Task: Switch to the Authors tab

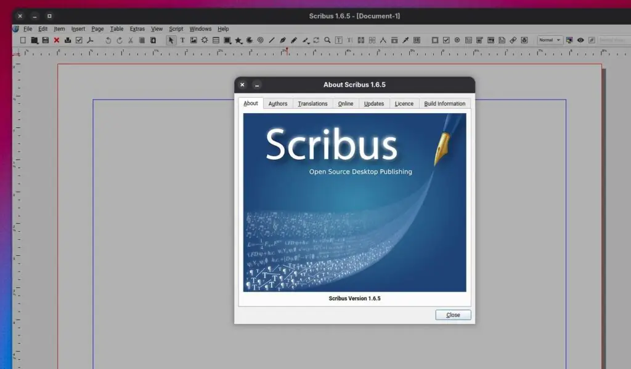Action: (277, 103)
